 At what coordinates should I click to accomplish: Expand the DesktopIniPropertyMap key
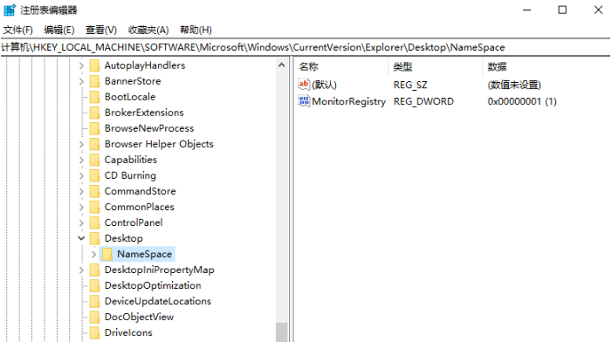pyautogui.click(x=81, y=270)
